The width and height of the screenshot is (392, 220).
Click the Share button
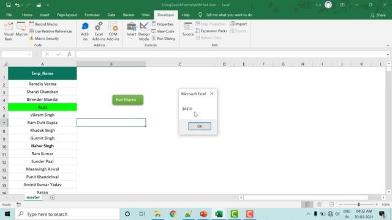[x=378, y=15]
